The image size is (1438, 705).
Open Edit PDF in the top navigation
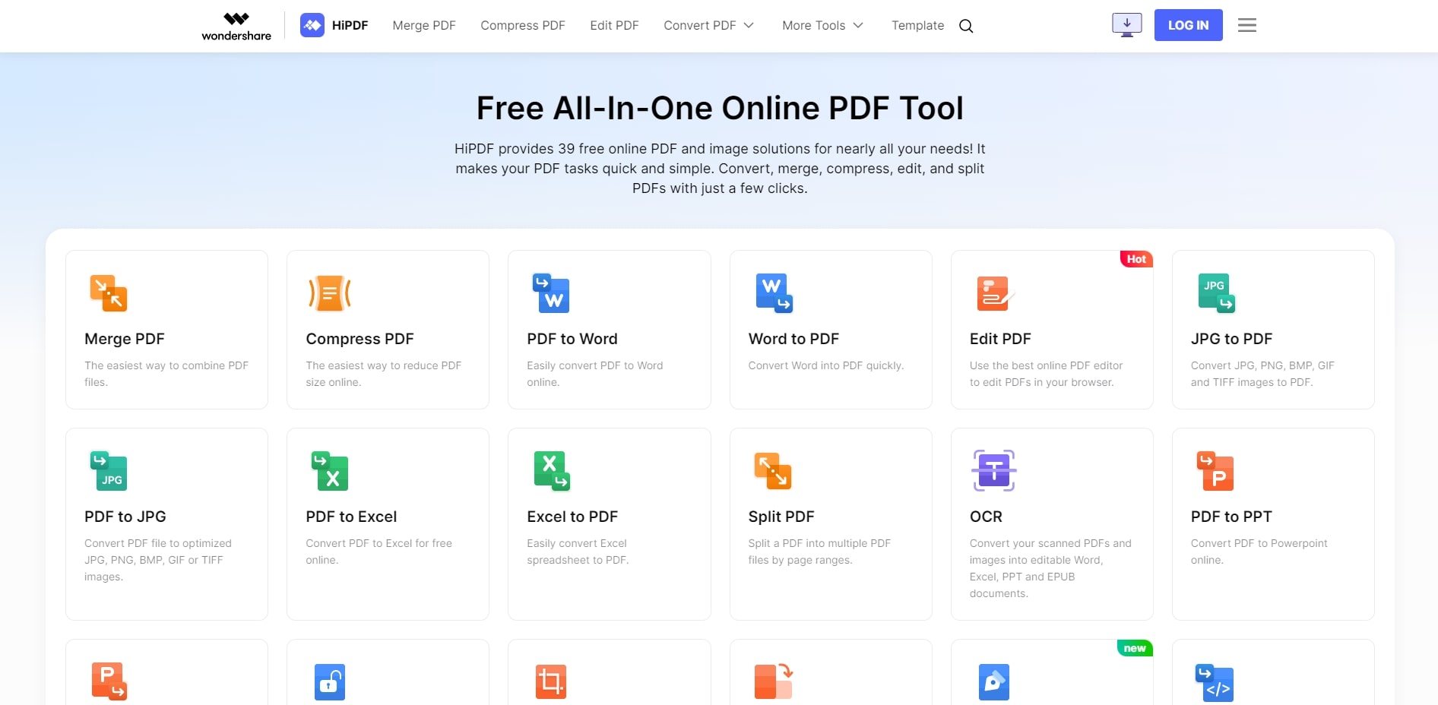coord(614,25)
